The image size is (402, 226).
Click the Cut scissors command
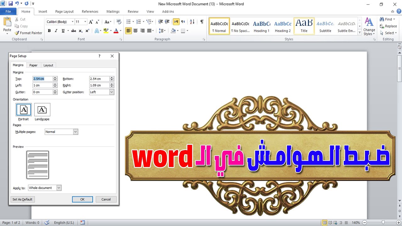[20, 19]
